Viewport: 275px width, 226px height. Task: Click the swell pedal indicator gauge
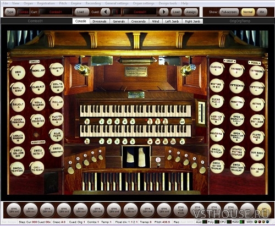pyautogui.click(x=202, y=113)
